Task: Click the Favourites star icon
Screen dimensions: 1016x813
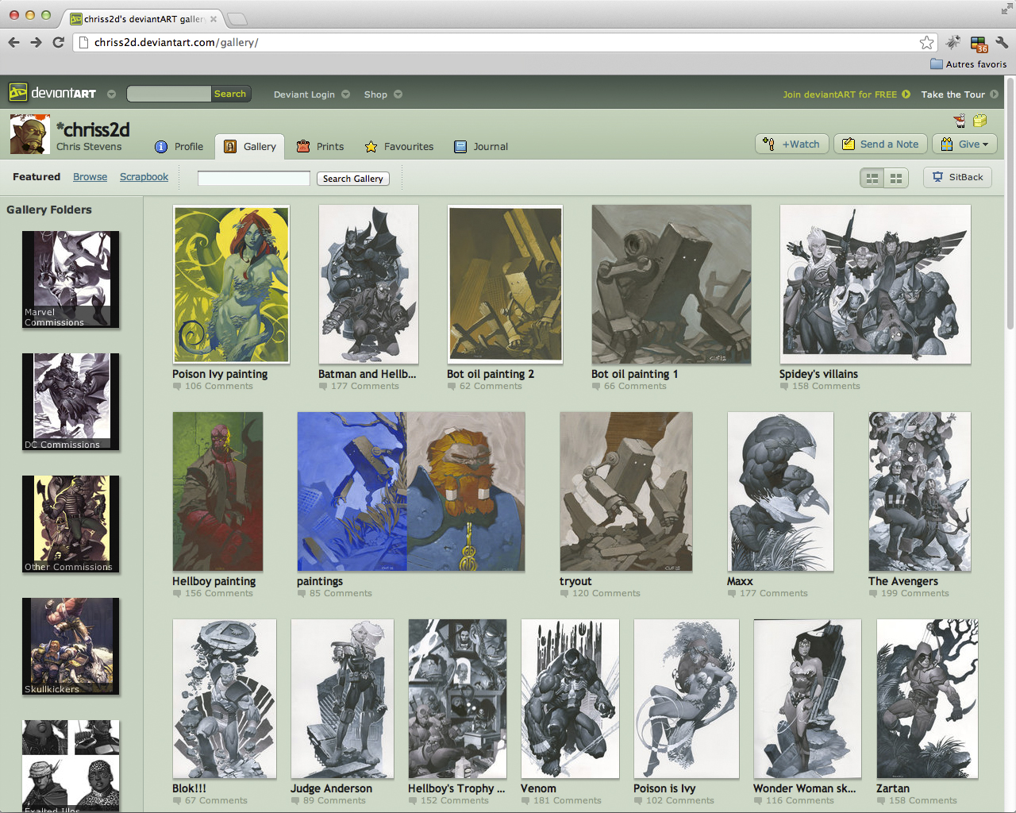Action: [371, 147]
